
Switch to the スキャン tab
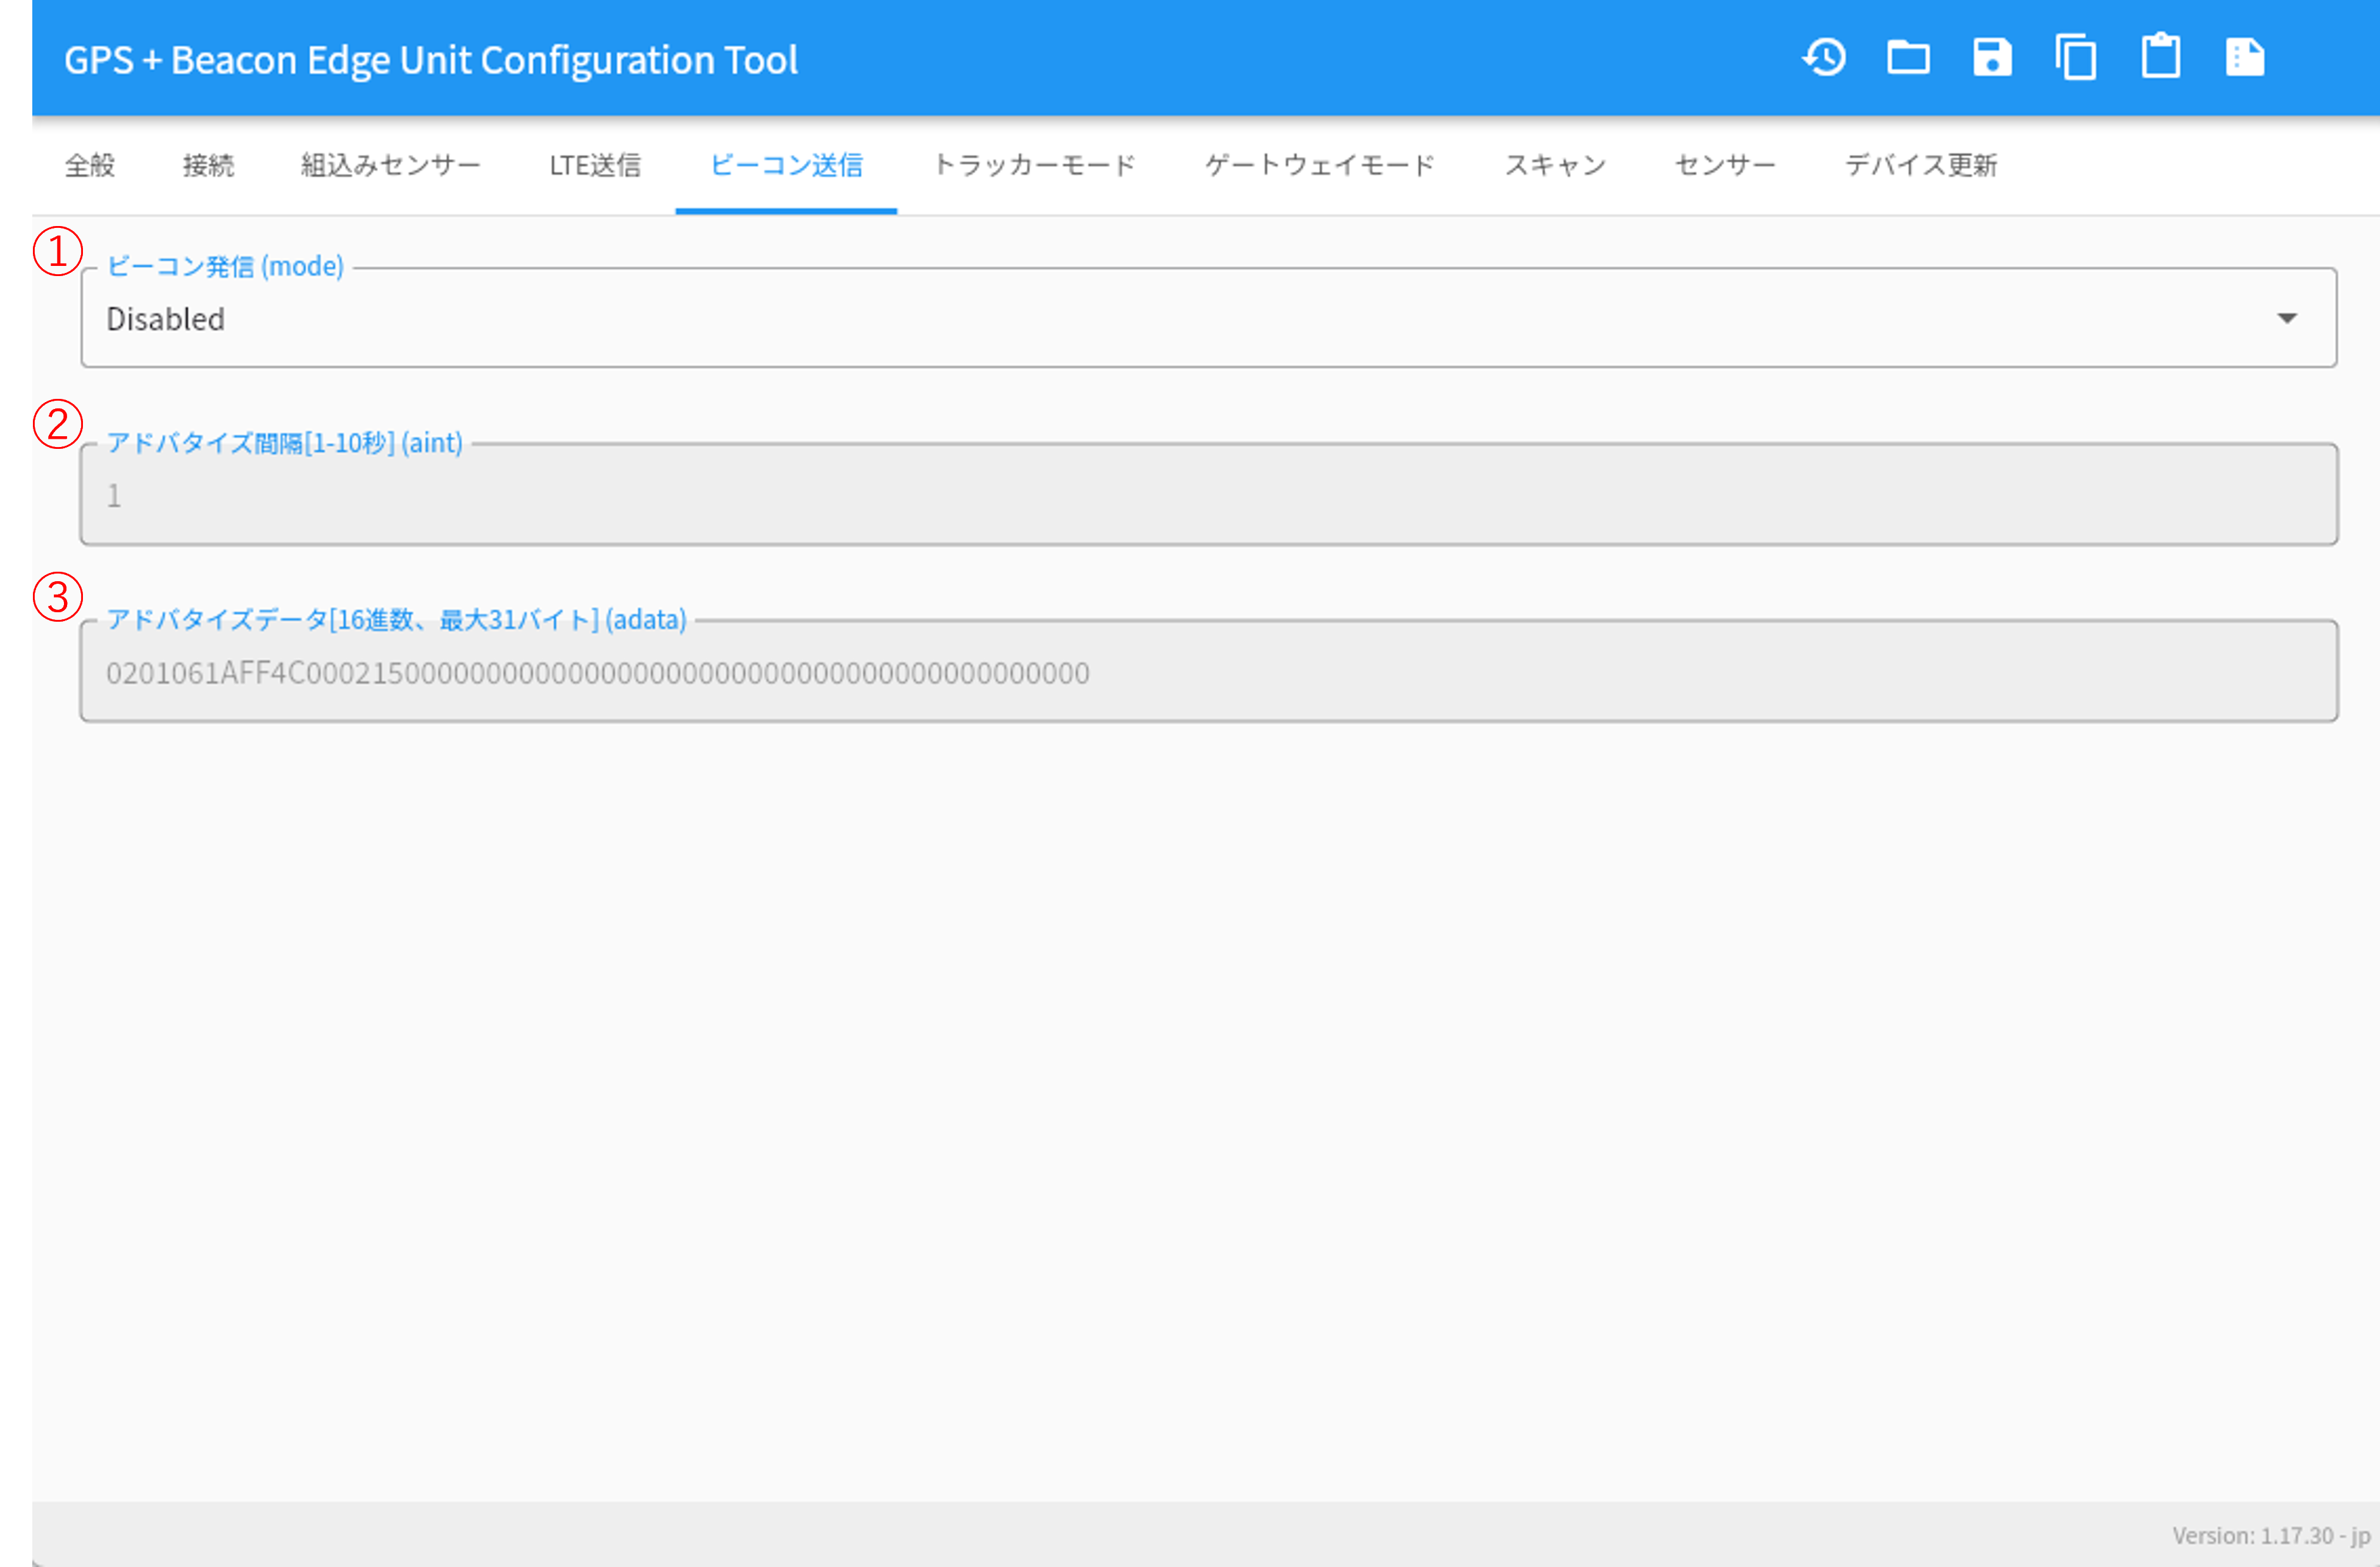click(x=1555, y=165)
